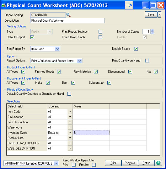This screenshot has height=169, width=166.
Task: Toggle the Subcontract checkbox
Action: 109,83
